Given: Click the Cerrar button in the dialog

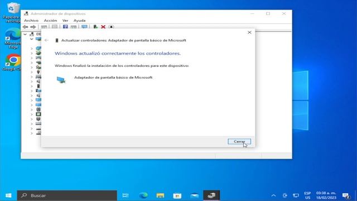Looking at the screenshot, I should (239, 141).
